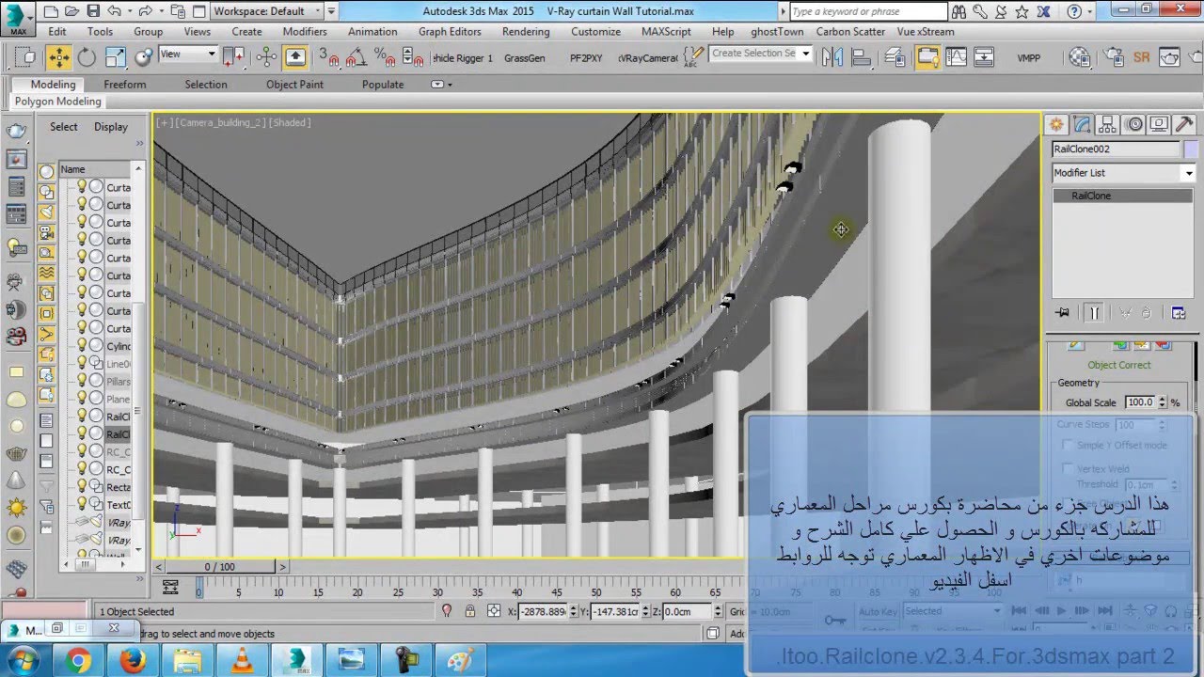
Task: Click the SR toolbar icon
Action: [x=1141, y=57]
